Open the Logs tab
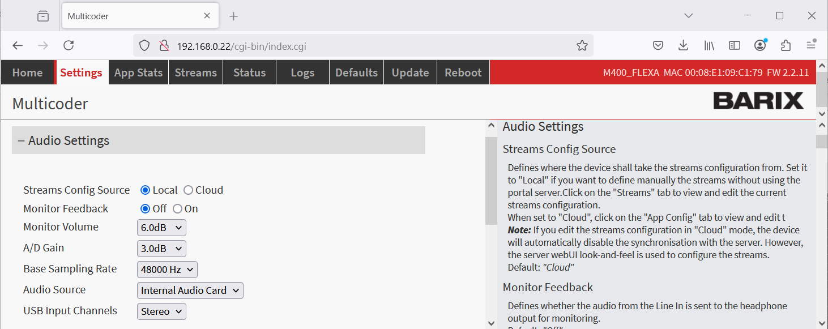Screen dimensions: 828x329 302,72
